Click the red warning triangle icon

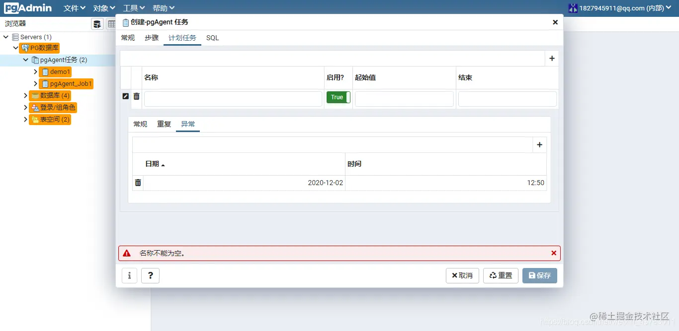click(x=127, y=253)
